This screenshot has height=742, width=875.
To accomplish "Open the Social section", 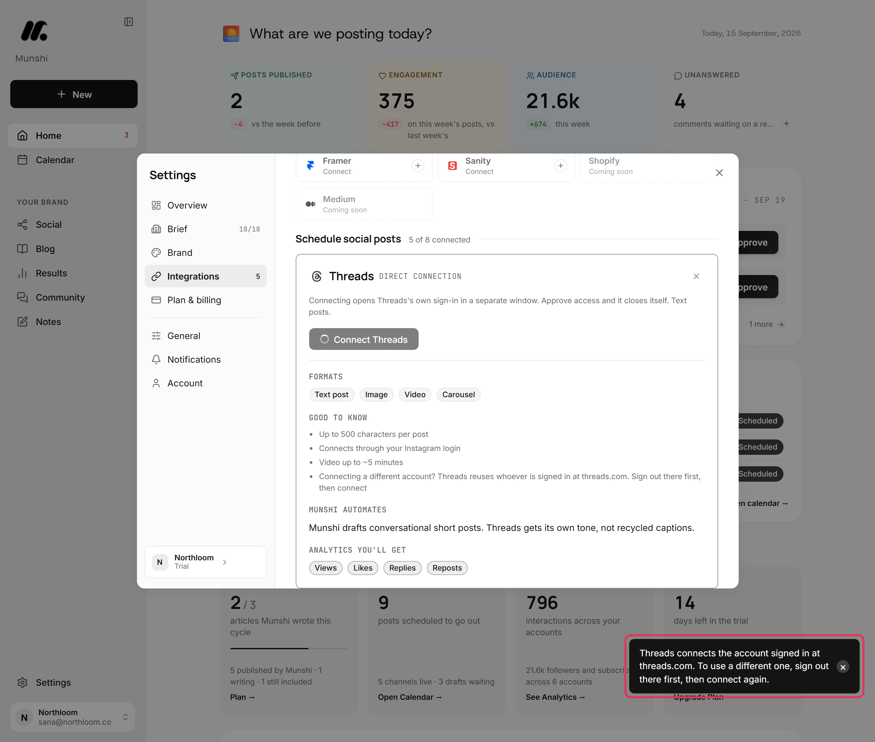I will tap(72, 225).
